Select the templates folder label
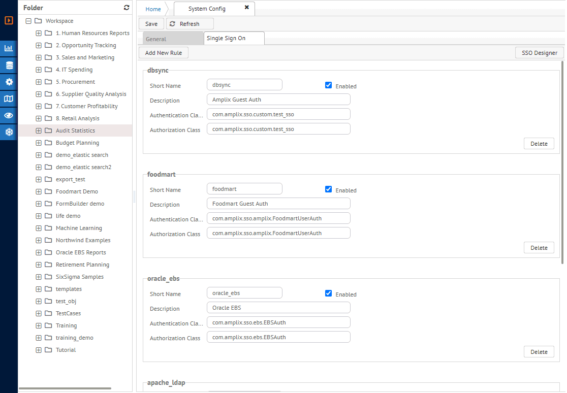567x393 pixels. pyautogui.click(x=69, y=289)
